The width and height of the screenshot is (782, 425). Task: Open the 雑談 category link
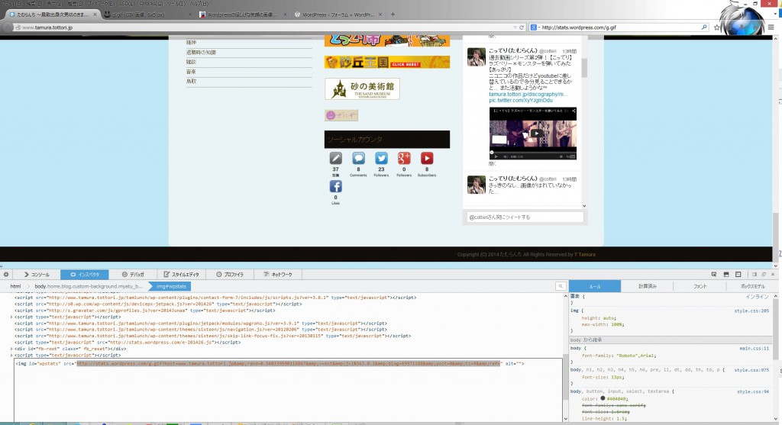[191, 62]
